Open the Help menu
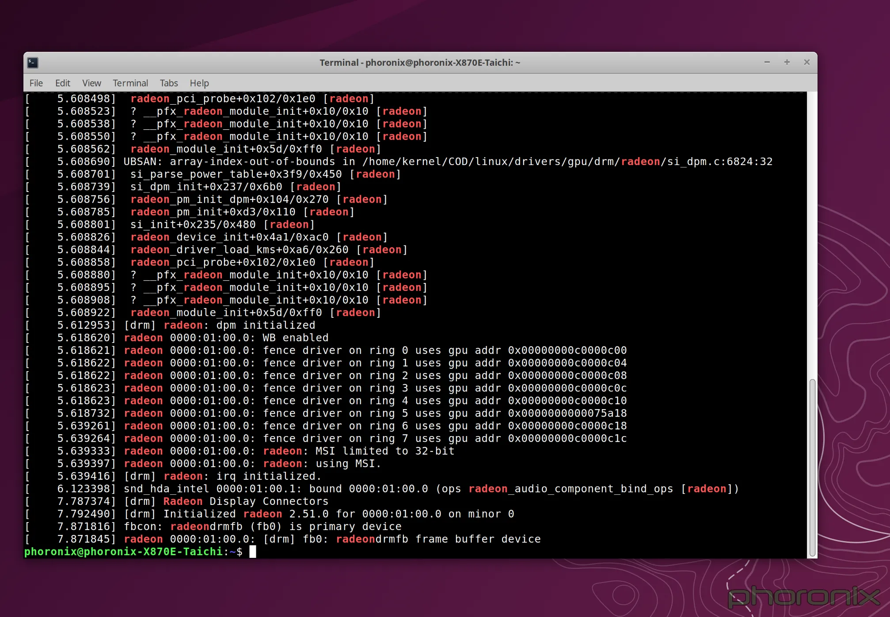 pos(199,83)
